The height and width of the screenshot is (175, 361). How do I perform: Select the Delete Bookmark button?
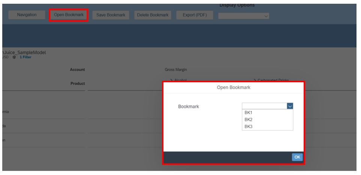point(153,15)
